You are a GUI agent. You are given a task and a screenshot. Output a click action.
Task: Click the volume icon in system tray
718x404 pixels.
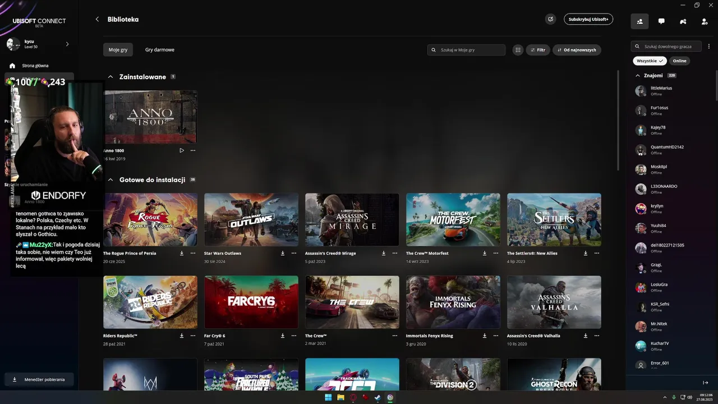689,397
